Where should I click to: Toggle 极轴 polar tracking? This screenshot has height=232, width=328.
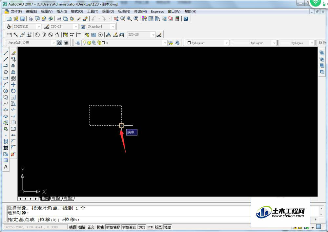click(100, 227)
